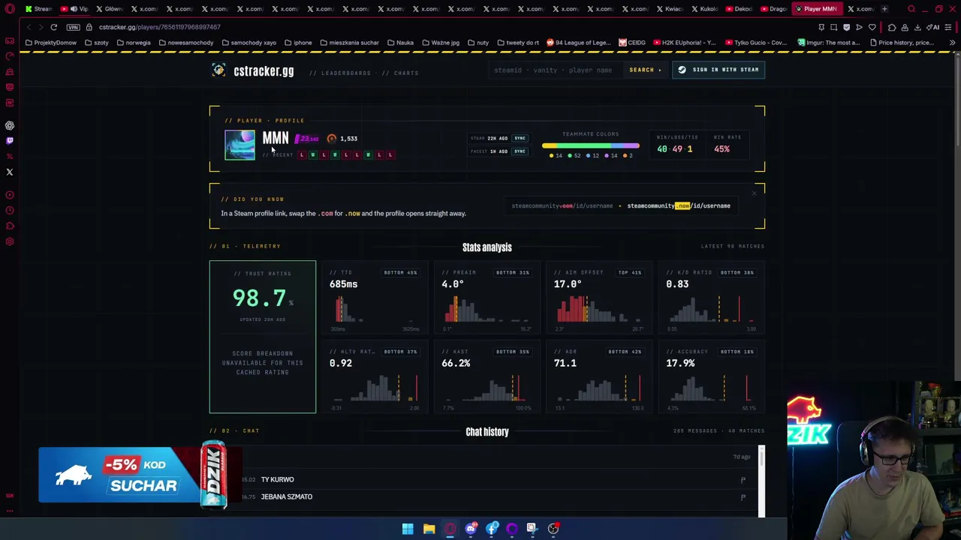The height and width of the screenshot is (540, 961).
Task: Click the 45% win rate value
Action: tap(722, 149)
